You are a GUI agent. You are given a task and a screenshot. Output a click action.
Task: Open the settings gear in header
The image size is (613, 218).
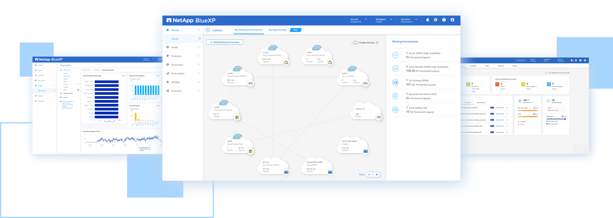[436, 20]
